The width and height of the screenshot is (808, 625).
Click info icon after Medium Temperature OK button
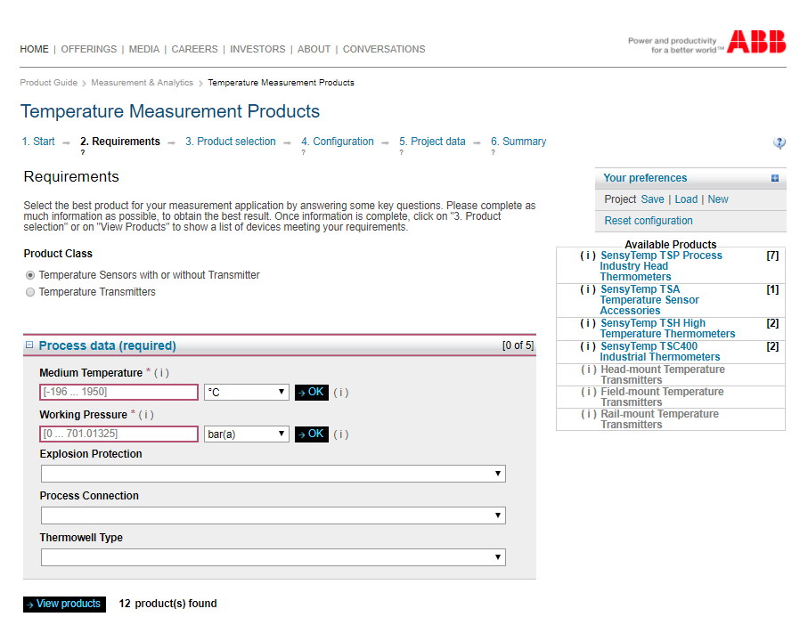340,393
